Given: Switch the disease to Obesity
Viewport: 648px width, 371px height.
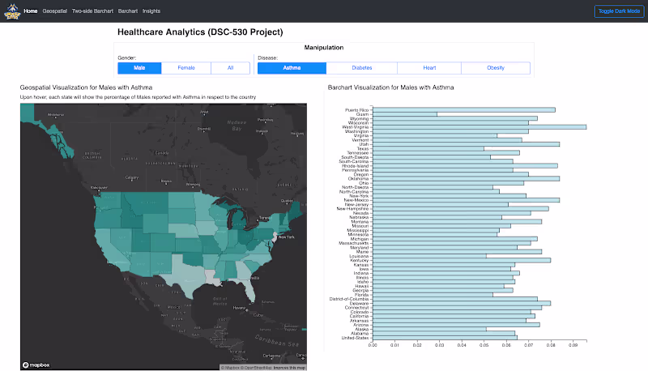Looking at the screenshot, I should (x=495, y=68).
